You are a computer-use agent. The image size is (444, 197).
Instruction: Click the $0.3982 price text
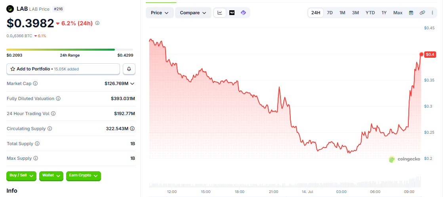[30, 23]
